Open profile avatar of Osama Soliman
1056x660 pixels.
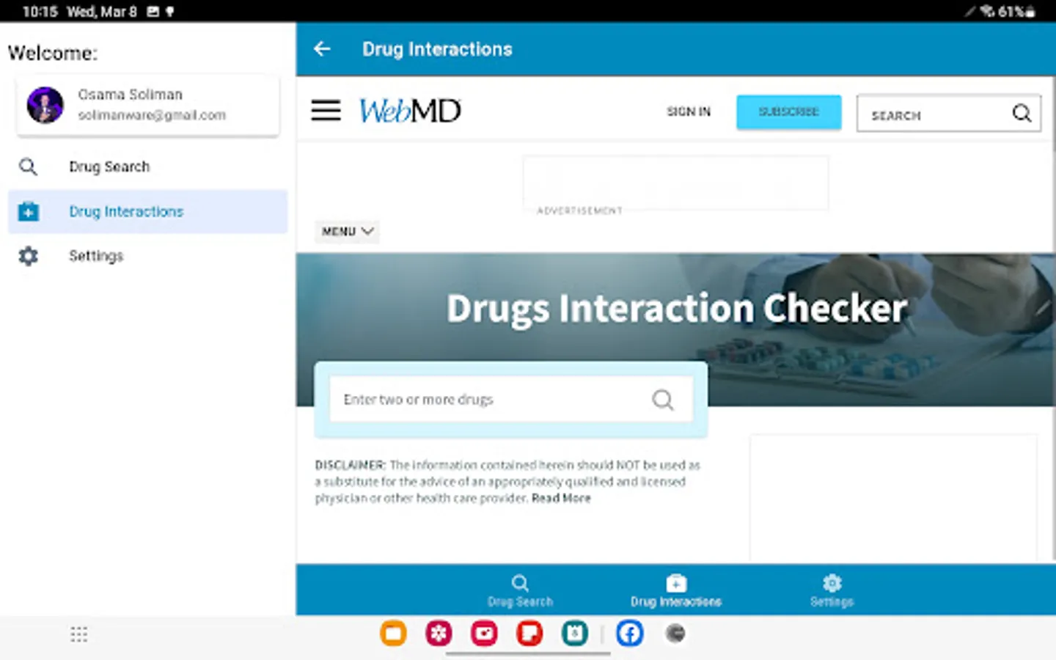click(x=45, y=105)
